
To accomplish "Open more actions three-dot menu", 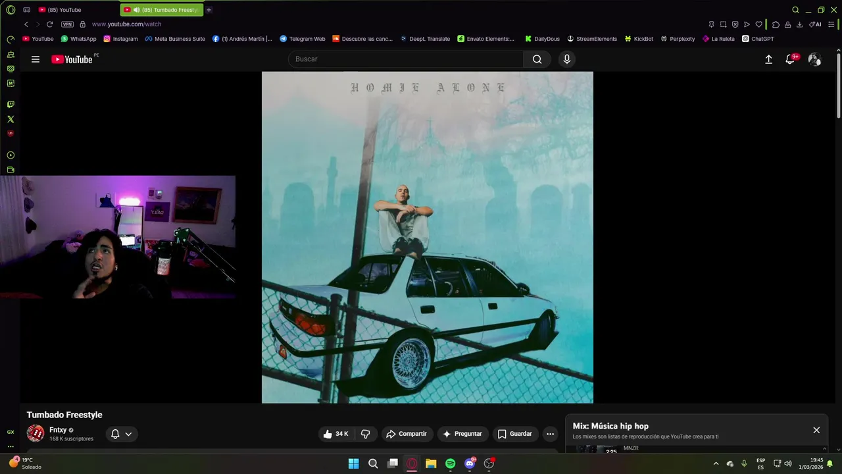I will [550, 434].
